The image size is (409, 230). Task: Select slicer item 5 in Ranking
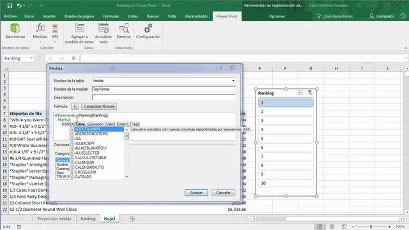click(286, 139)
